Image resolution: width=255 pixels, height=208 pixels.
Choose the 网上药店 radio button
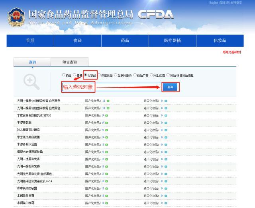[151, 75]
